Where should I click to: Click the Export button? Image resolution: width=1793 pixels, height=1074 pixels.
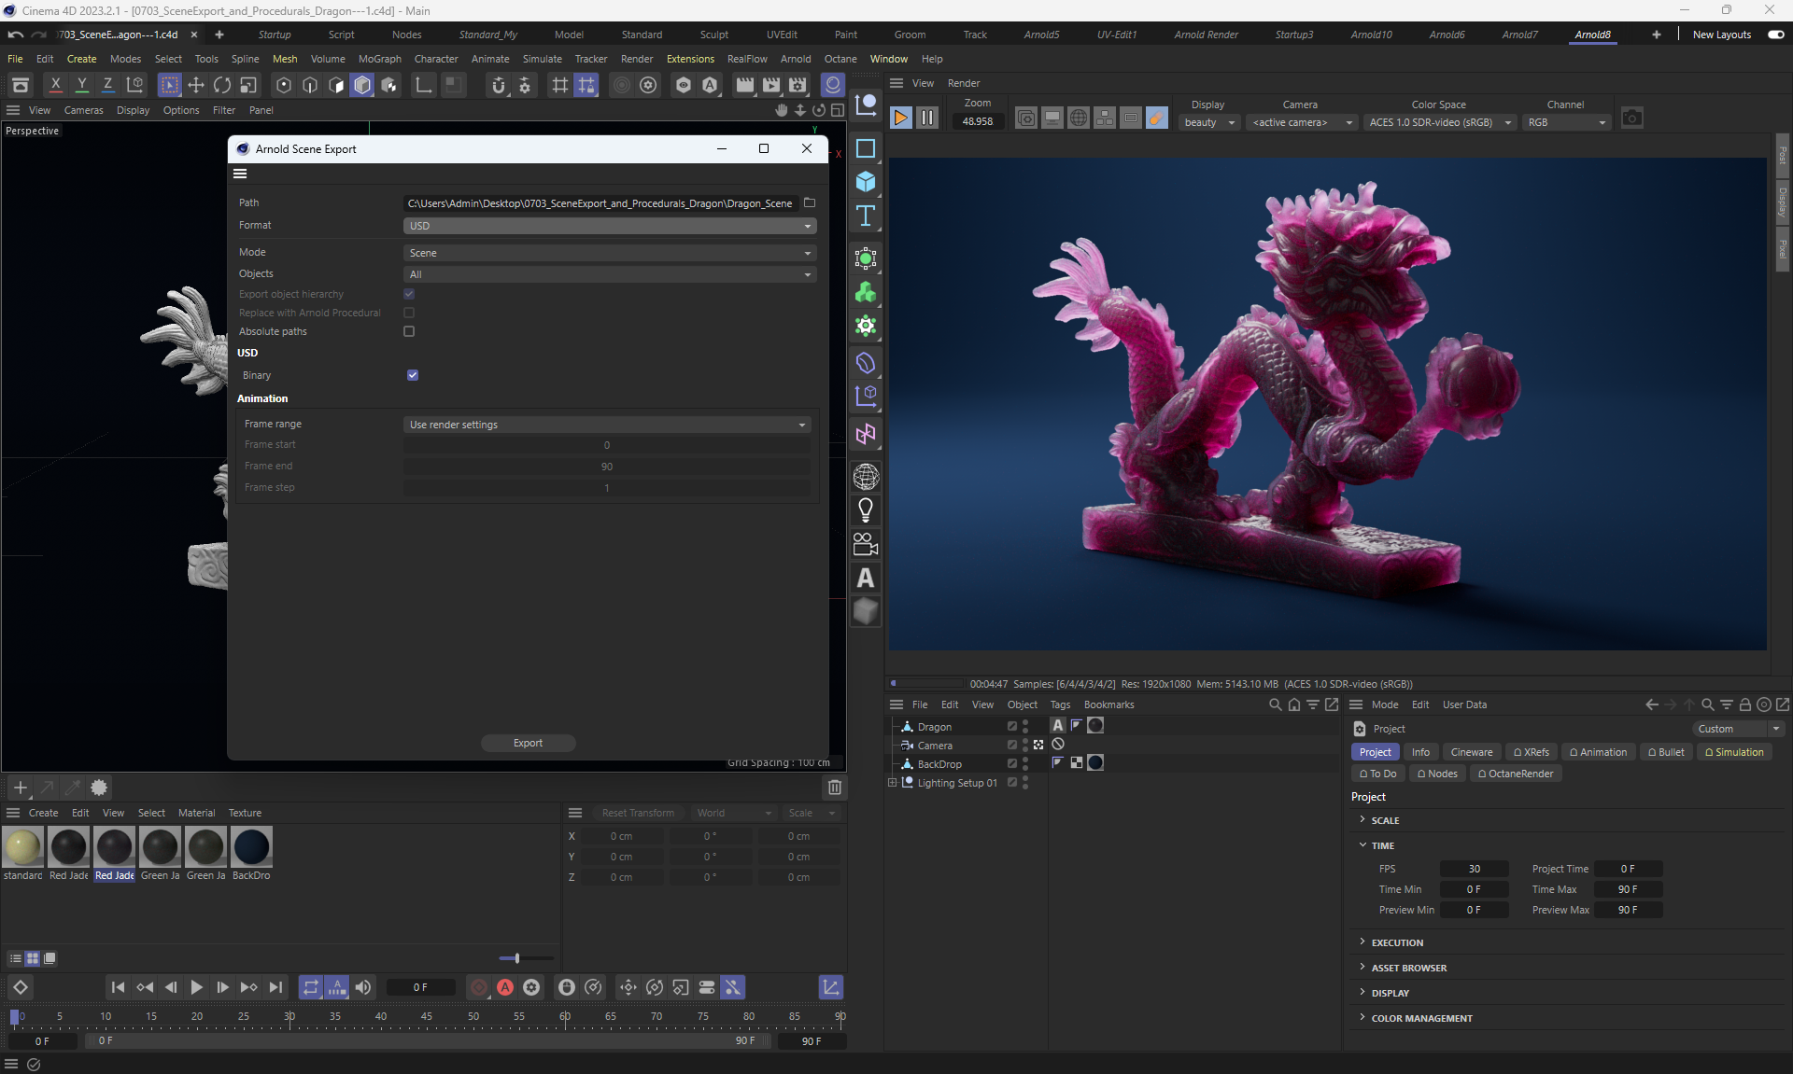click(x=528, y=743)
